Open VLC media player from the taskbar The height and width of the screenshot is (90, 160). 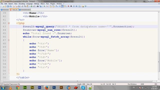[x=10, y=87]
